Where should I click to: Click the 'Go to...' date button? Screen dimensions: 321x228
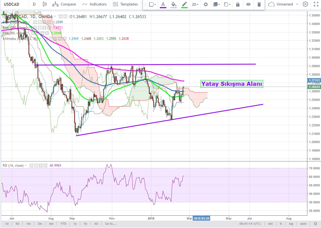(x=110, y=224)
